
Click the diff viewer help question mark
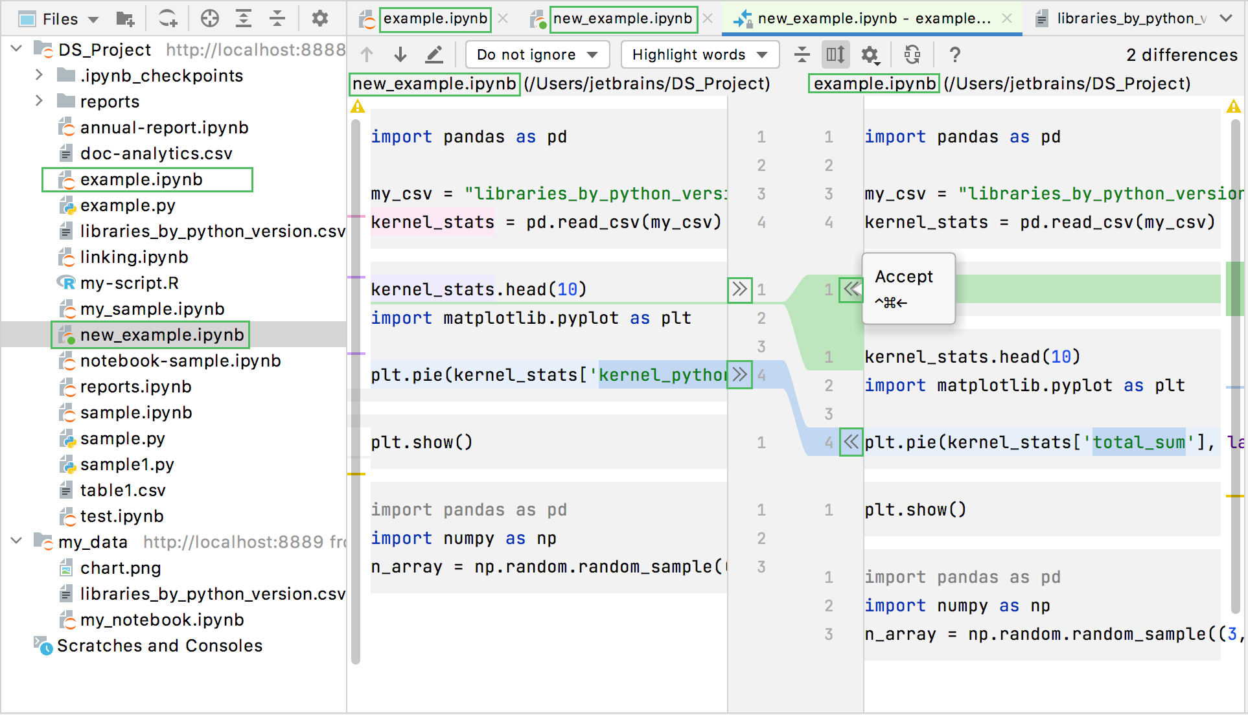click(x=954, y=55)
